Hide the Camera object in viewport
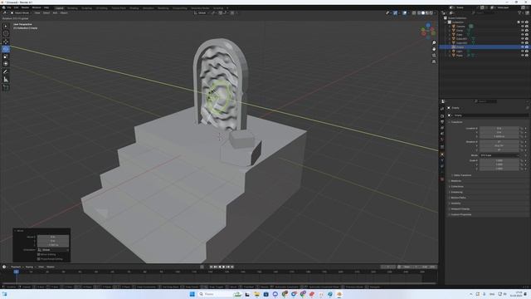 click(523, 27)
